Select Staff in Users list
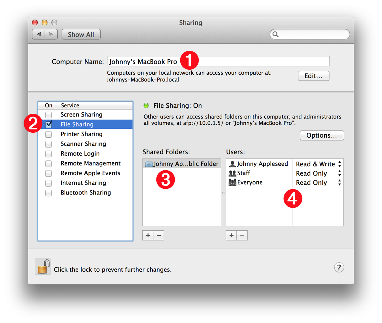Screen dimensions: 382x323 click(259, 173)
